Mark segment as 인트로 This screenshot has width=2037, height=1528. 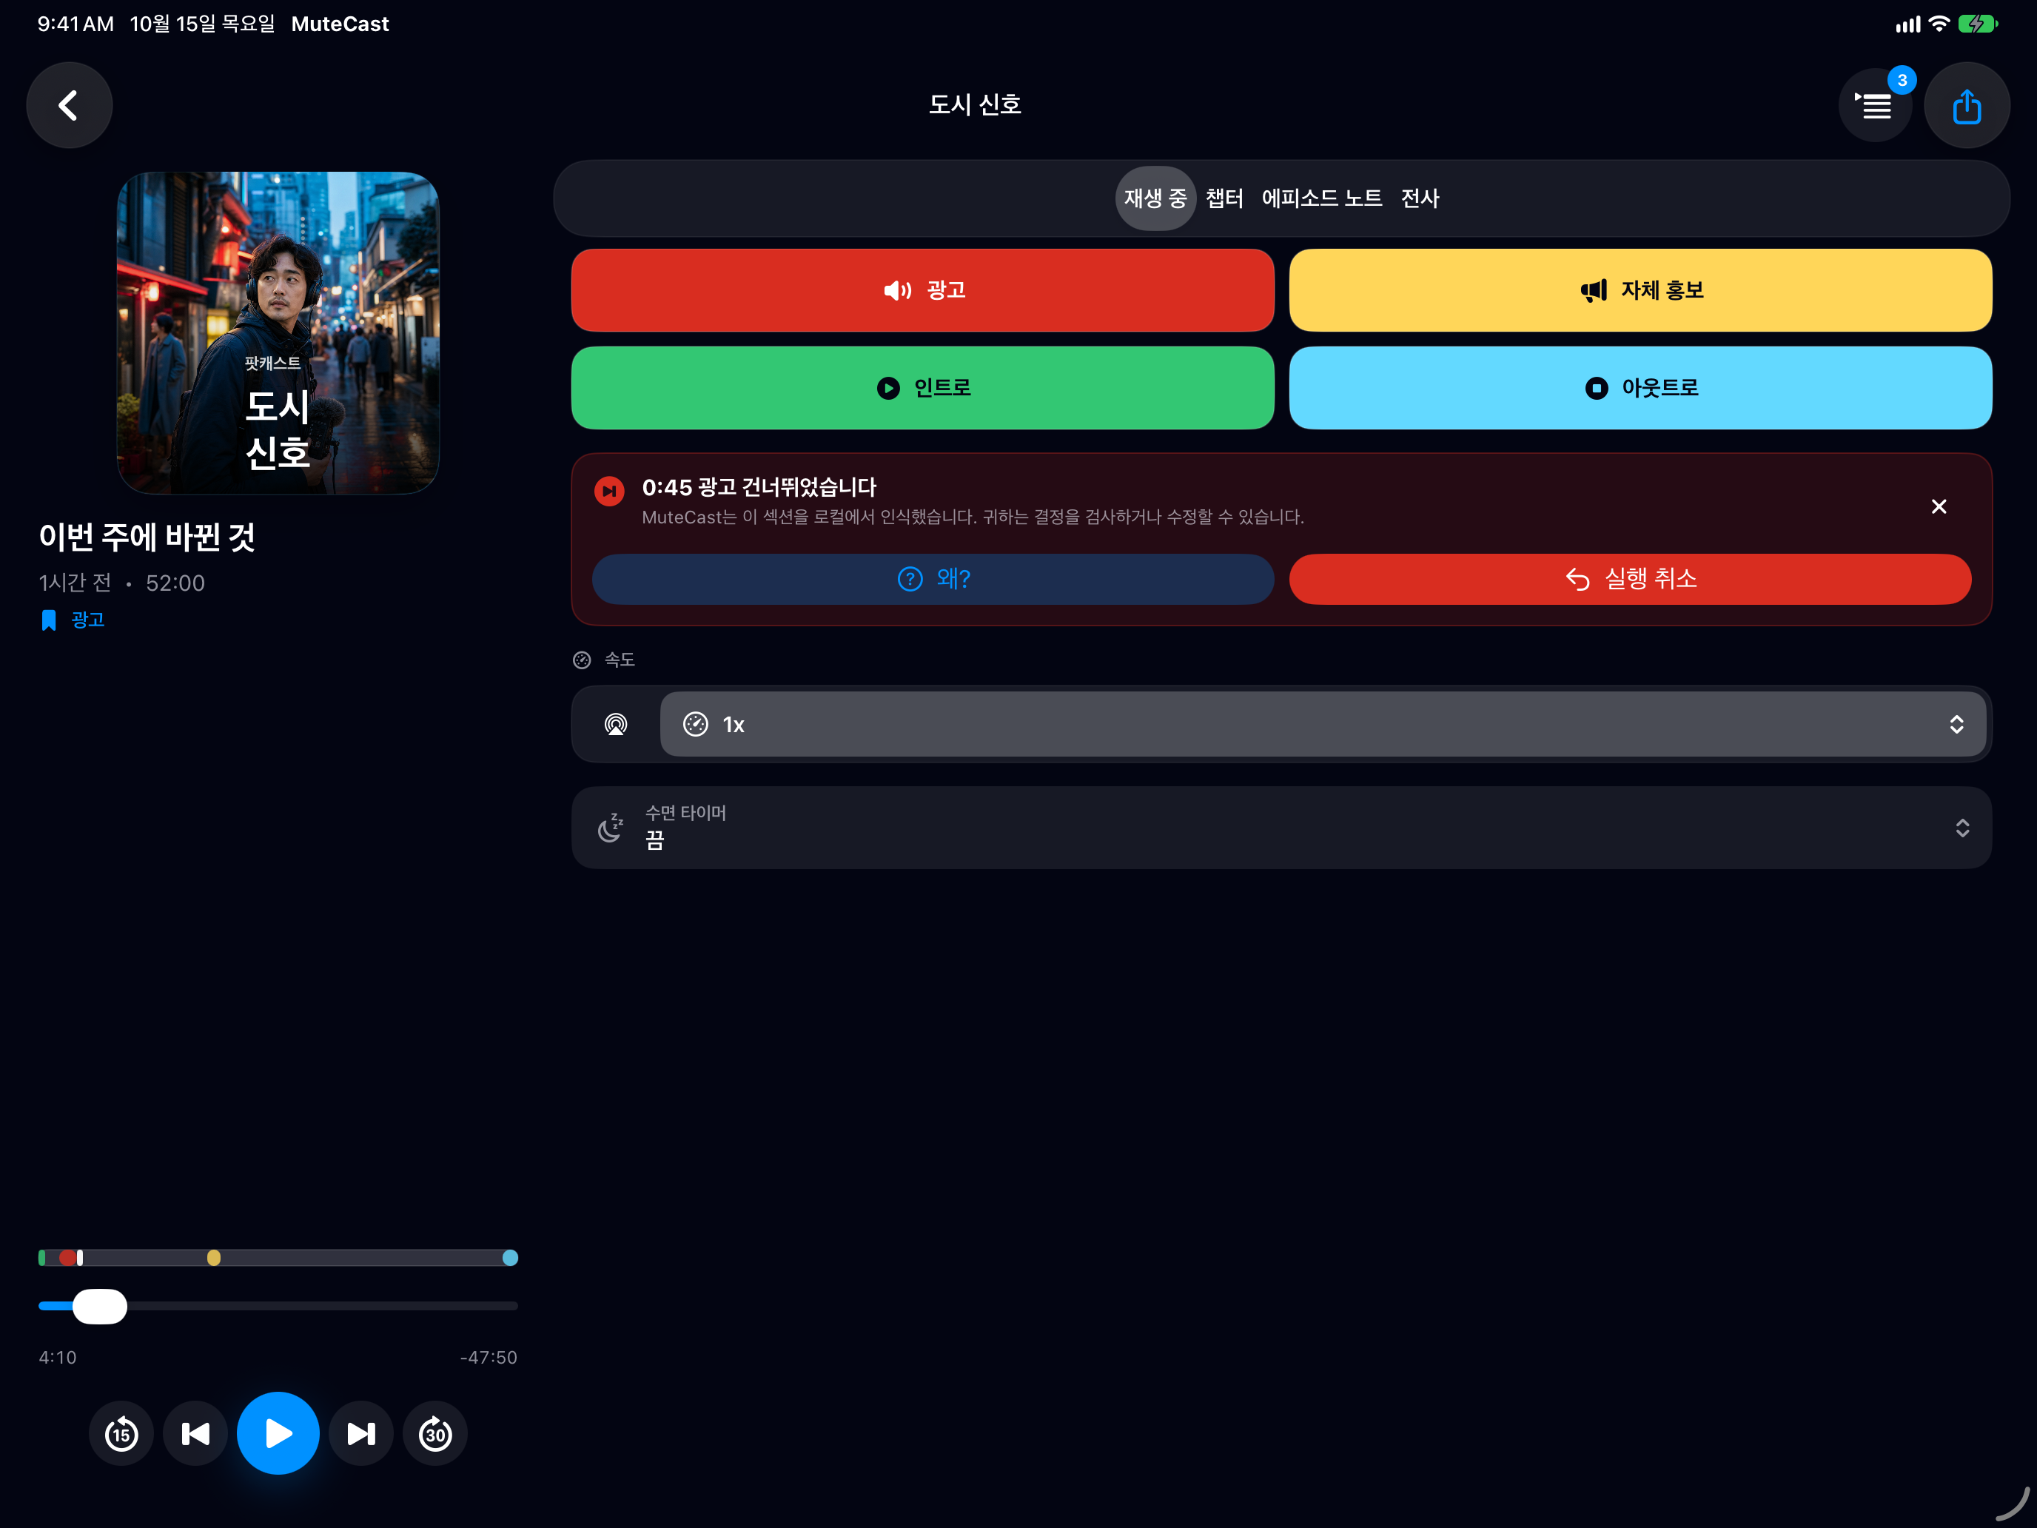tap(923, 388)
